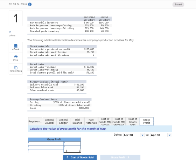The image size is (196, 164).
Task: Open the General Ledger tab
Action: (x=63, y=122)
